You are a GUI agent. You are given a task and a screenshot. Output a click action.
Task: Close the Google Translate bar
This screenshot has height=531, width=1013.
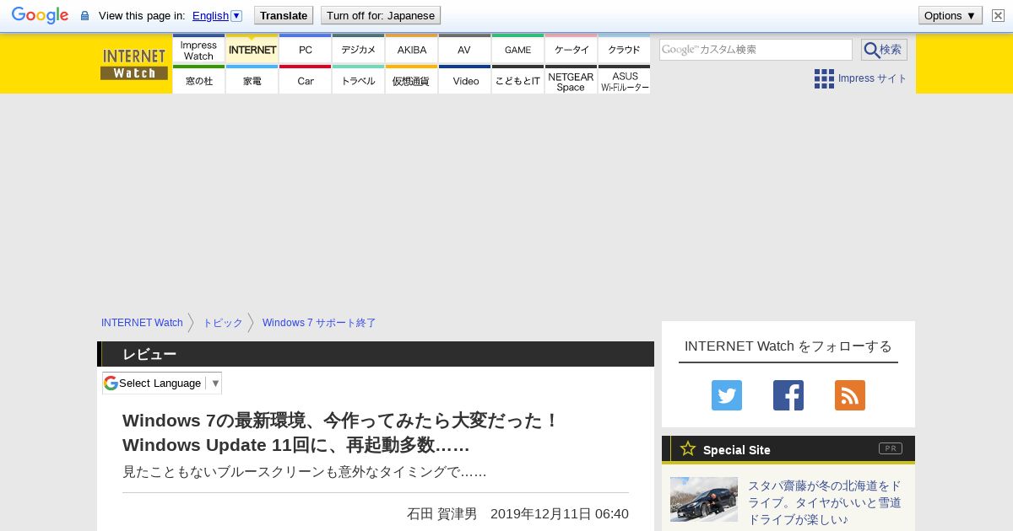click(998, 15)
